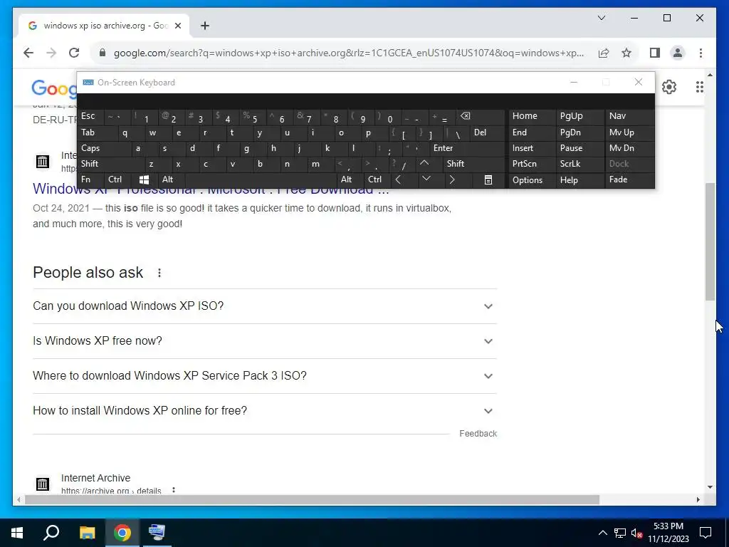
Task: Expand 'Where to download Windows XP Service Pack 3 ISO?'
Action: (x=265, y=376)
